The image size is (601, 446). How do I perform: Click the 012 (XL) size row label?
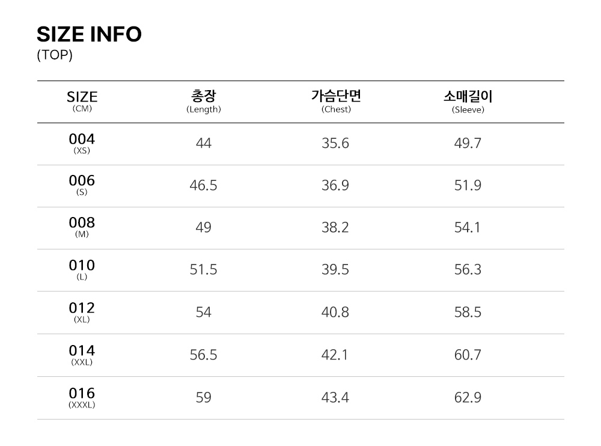pyautogui.click(x=82, y=312)
